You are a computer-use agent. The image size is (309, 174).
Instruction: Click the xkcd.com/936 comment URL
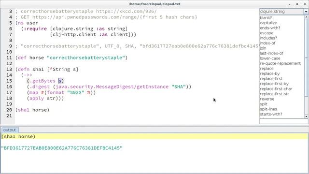pyautogui.click(x=126, y=11)
